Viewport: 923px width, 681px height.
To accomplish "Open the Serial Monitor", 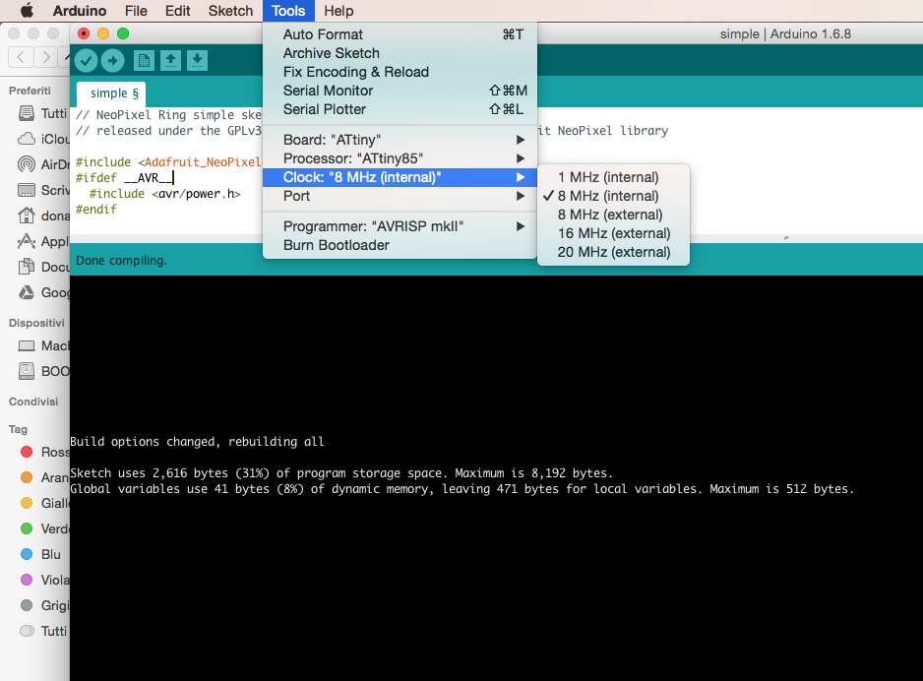I will [x=400, y=92].
